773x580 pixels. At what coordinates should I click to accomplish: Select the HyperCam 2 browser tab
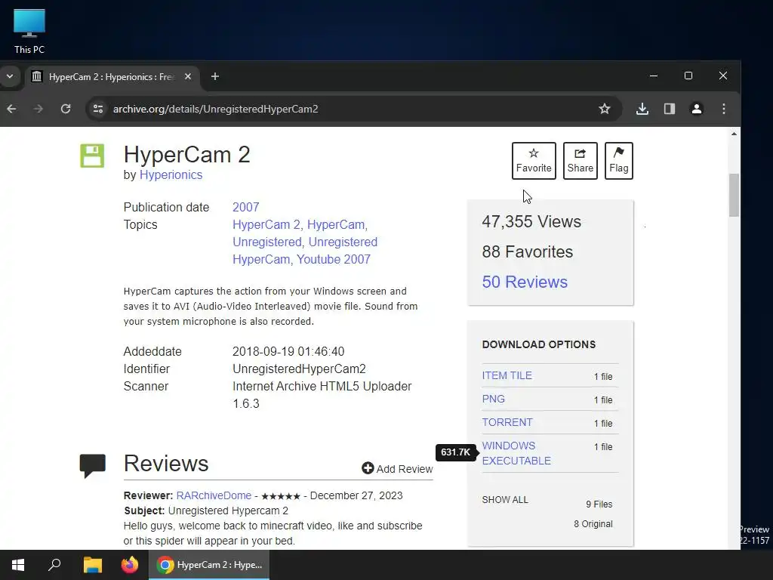(x=111, y=77)
